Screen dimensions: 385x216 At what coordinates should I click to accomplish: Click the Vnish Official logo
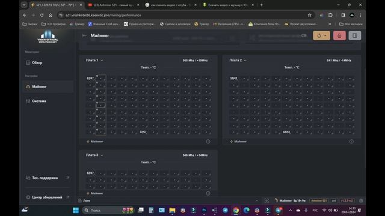(x=48, y=37)
